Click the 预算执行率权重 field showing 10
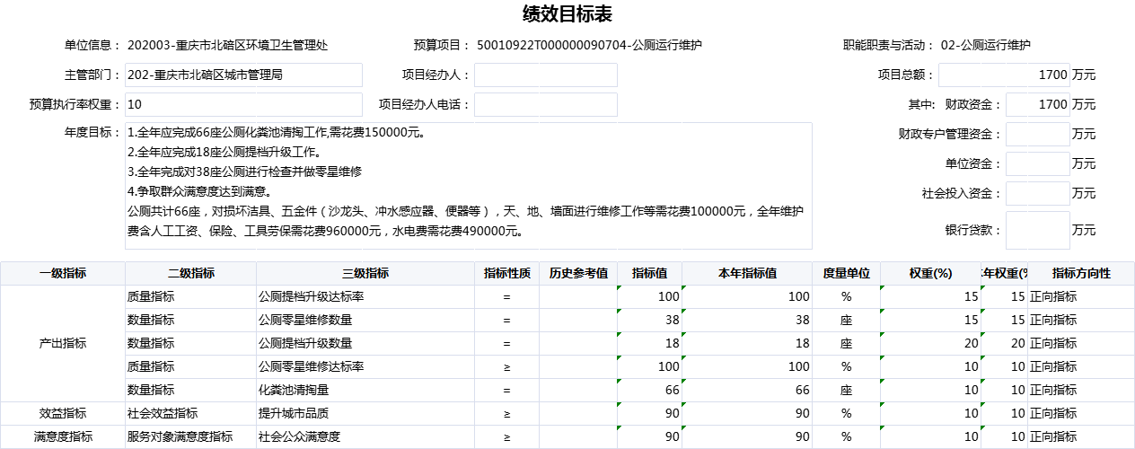Viewport: 1135px width, 449px height. pos(243,105)
